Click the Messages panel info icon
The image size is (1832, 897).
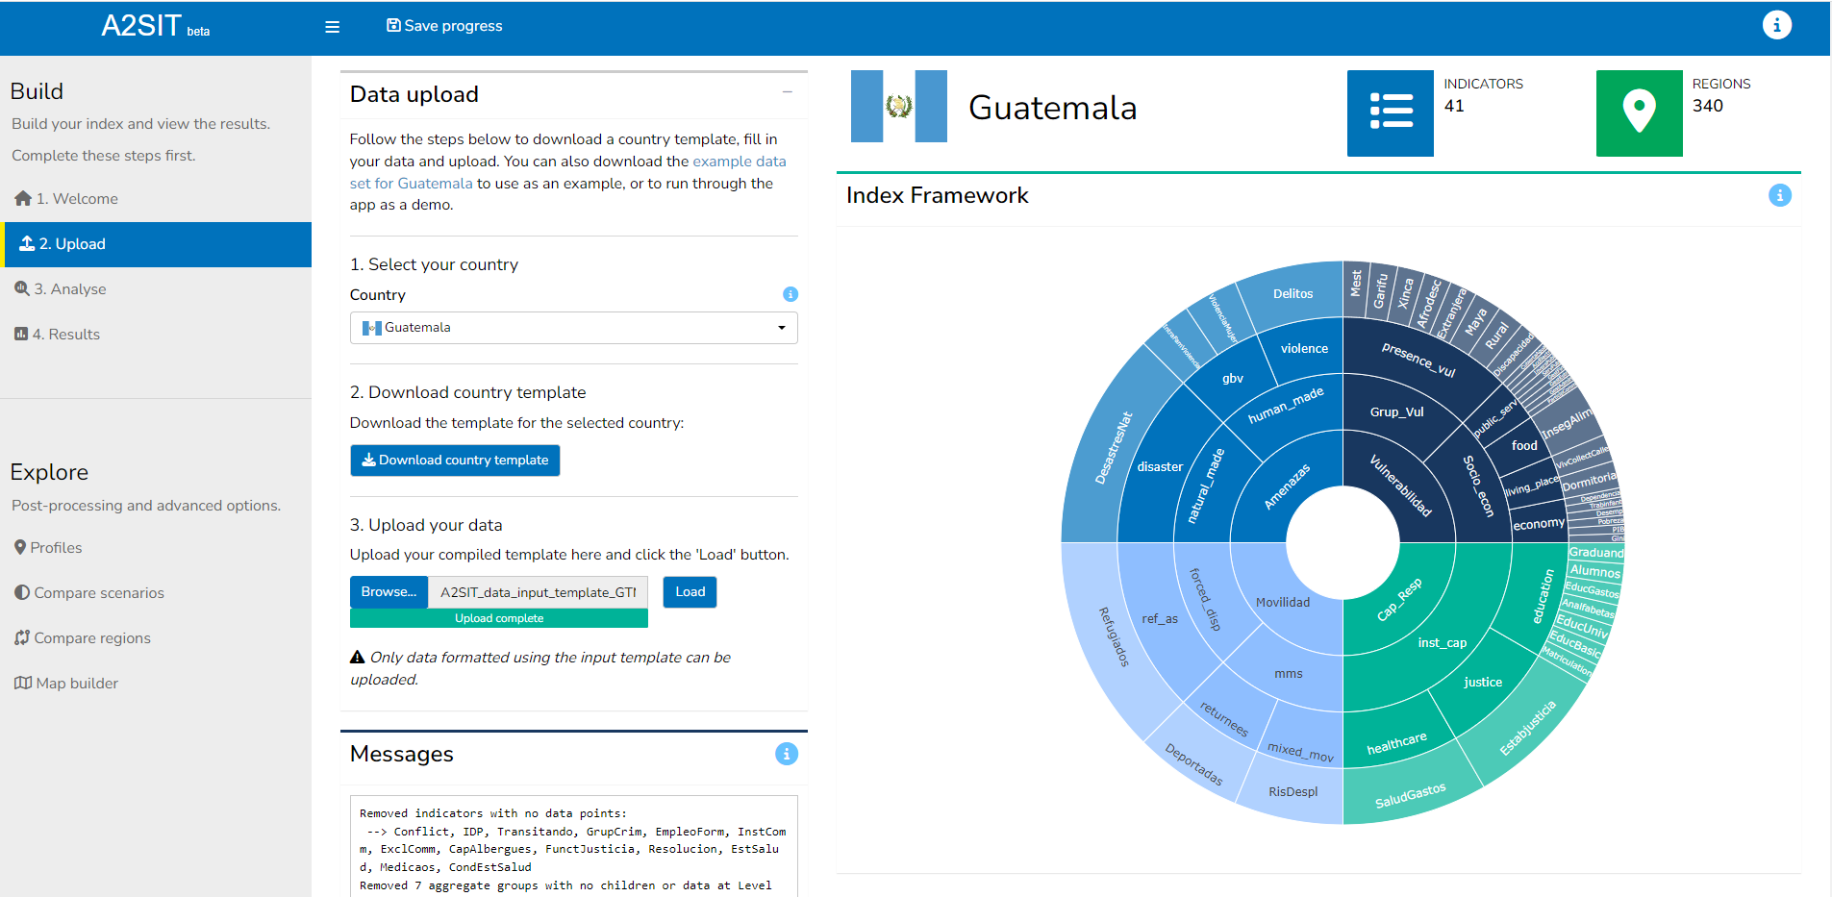tap(786, 754)
